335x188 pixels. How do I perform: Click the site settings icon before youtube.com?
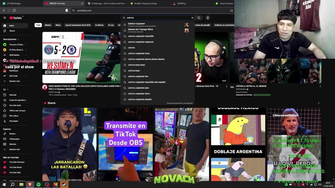click(73, 10)
